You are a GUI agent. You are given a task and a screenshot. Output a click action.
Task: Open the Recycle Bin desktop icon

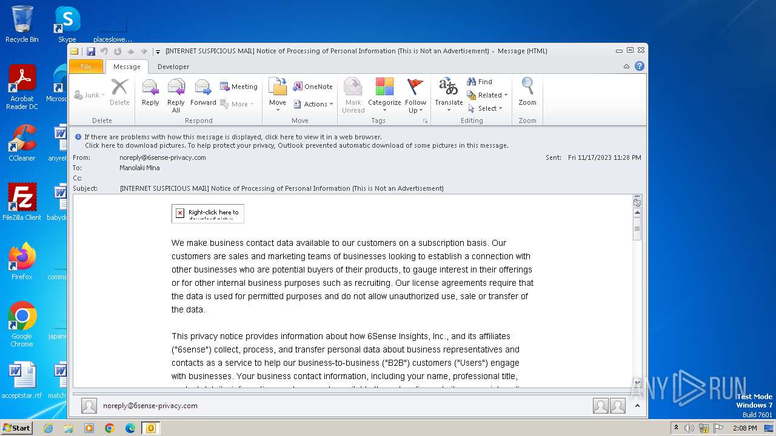point(22,24)
